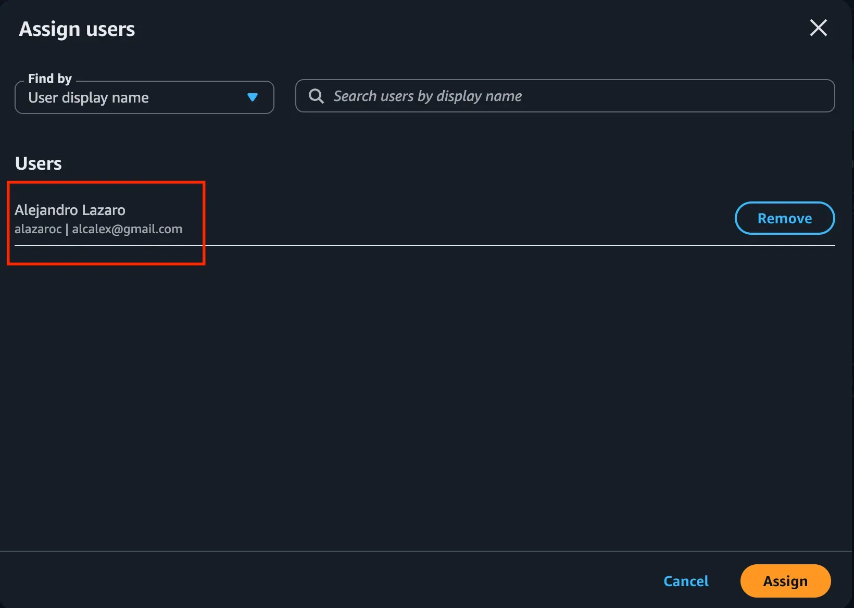Confirm with the orange Assign button
Image resolution: width=854 pixels, height=608 pixels.
pos(785,581)
